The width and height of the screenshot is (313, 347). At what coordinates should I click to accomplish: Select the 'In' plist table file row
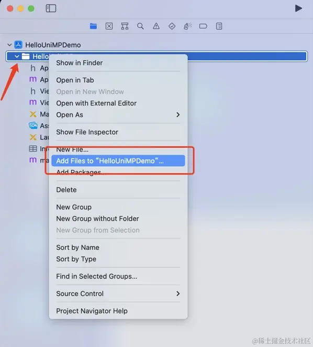click(38, 149)
